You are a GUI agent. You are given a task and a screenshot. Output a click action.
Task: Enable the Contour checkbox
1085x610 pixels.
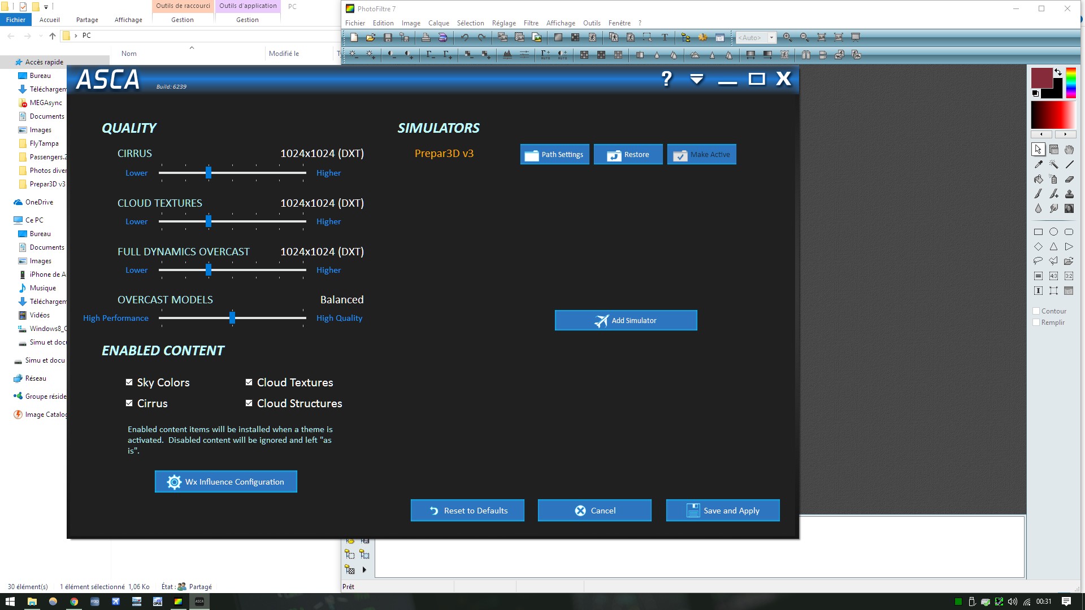(x=1036, y=311)
